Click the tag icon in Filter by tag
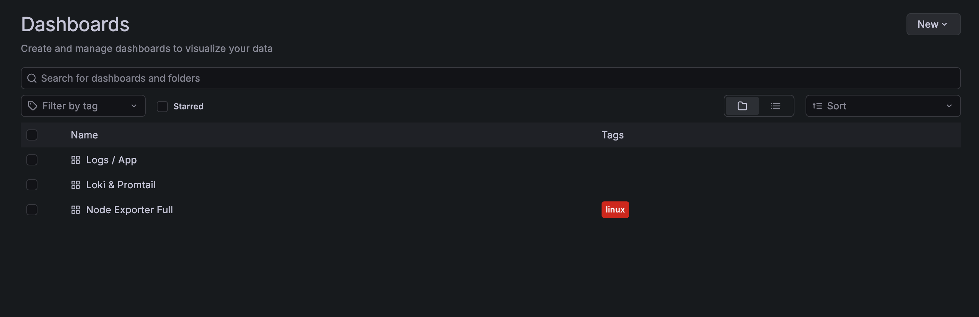Screen dimensions: 979x317 (32, 106)
